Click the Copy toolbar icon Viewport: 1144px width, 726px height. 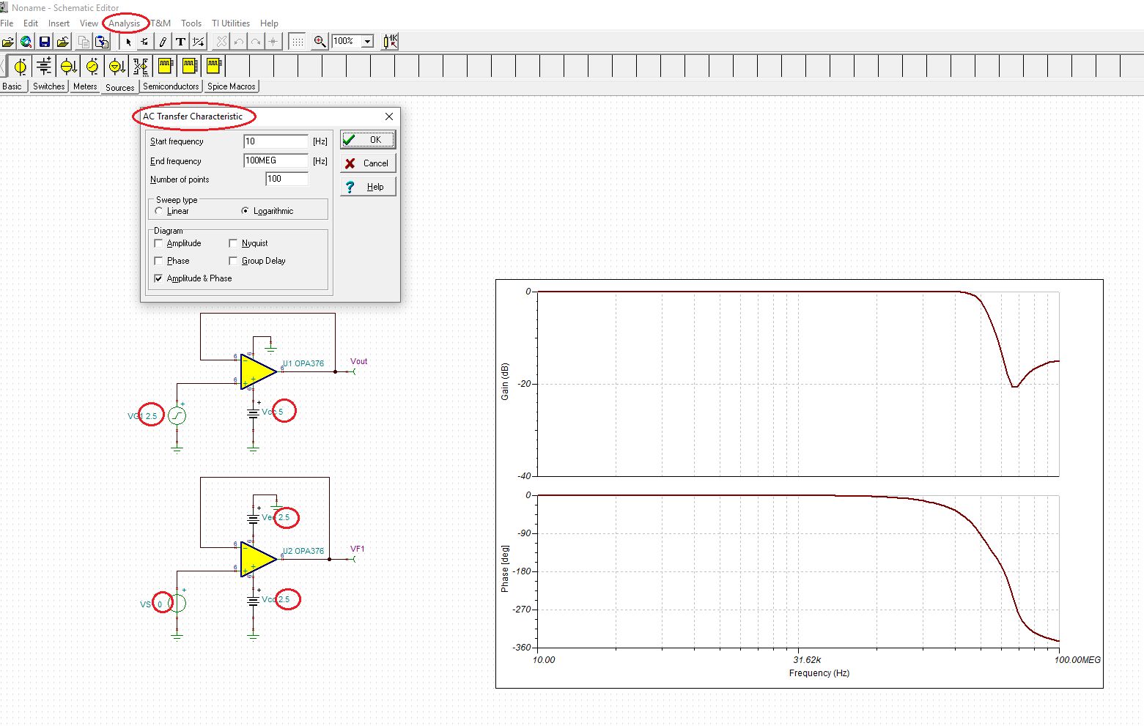click(84, 42)
